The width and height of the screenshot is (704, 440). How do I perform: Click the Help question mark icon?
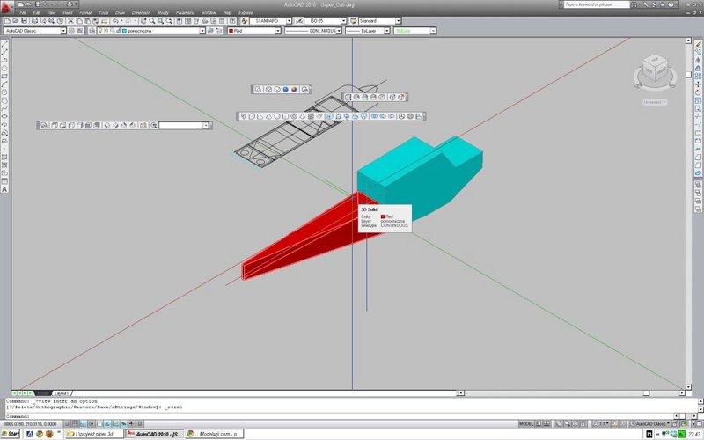(x=671, y=4)
